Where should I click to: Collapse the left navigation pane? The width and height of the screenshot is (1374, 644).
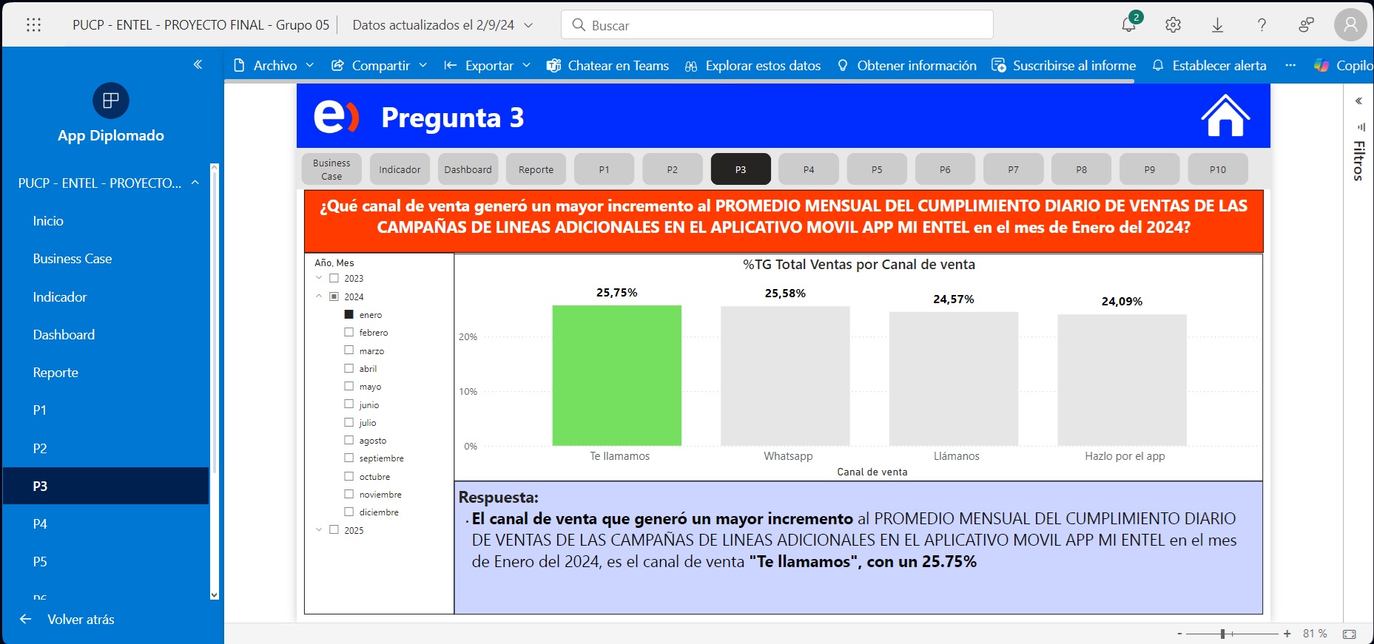pos(198,64)
